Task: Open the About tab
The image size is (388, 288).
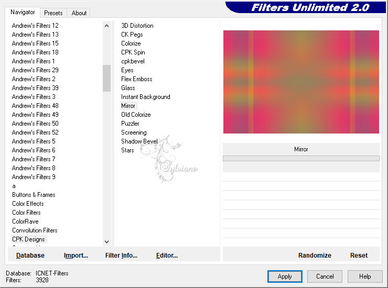Action: point(79,13)
